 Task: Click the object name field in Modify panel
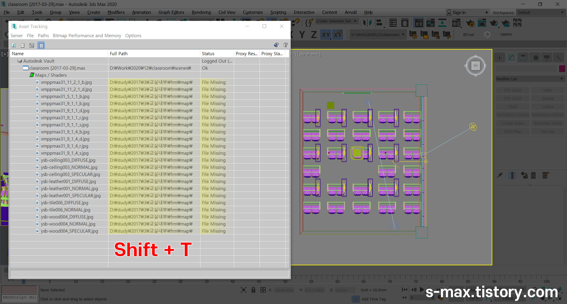526,68
